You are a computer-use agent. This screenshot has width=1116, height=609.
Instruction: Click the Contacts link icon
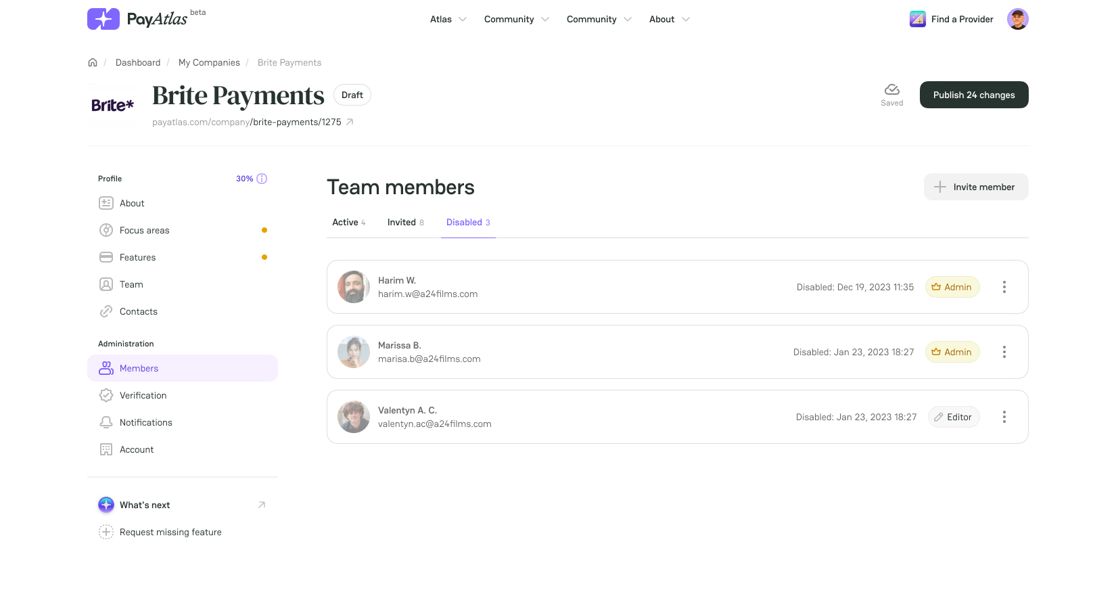point(106,311)
